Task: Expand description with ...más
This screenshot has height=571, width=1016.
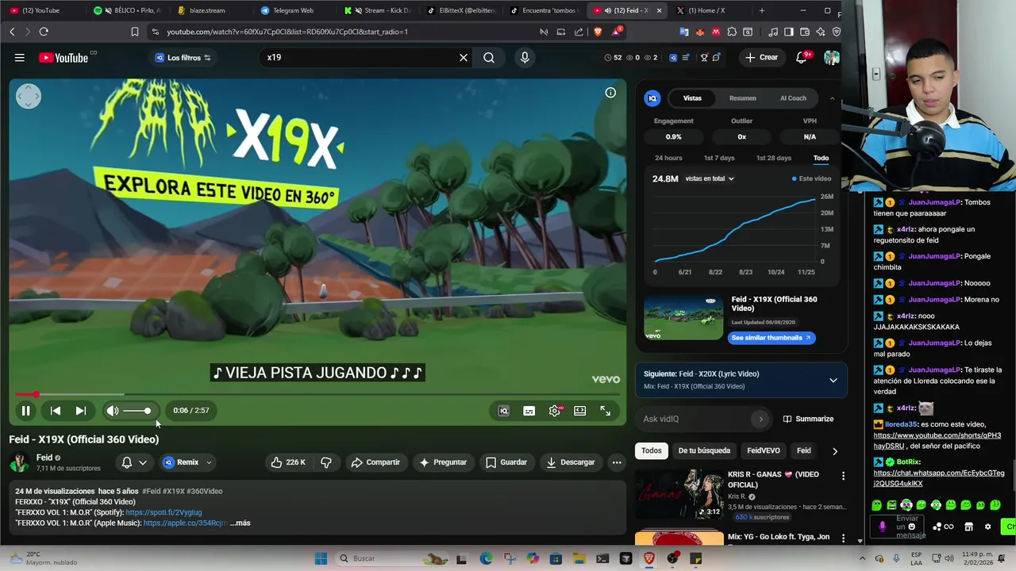Action: click(241, 523)
